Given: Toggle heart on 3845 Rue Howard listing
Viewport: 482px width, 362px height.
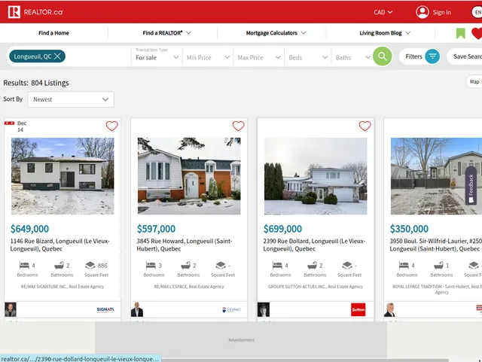Looking at the screenshot, I should pos(238,126).
